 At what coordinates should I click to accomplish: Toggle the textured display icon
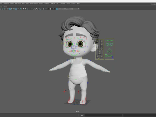coord(16,9)
